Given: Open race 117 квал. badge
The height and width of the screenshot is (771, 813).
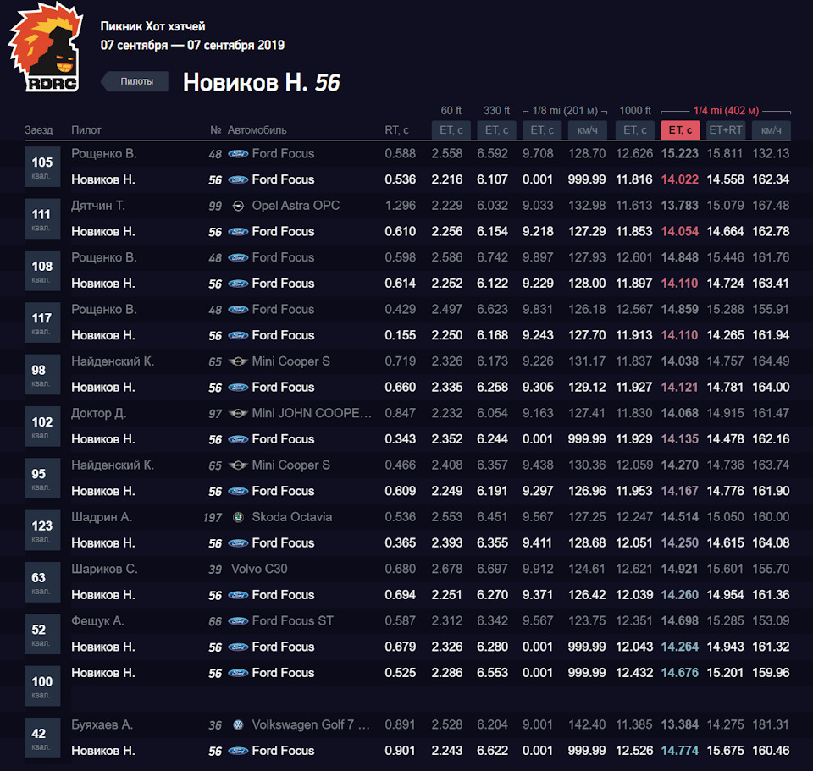Looking at the screenshot, I should tap(42, 322).
